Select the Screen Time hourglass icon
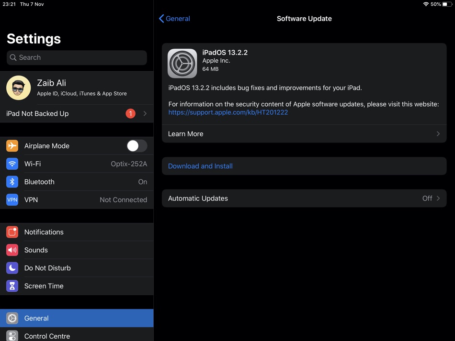This screenshot has width=455, height=341. (12, 286)
